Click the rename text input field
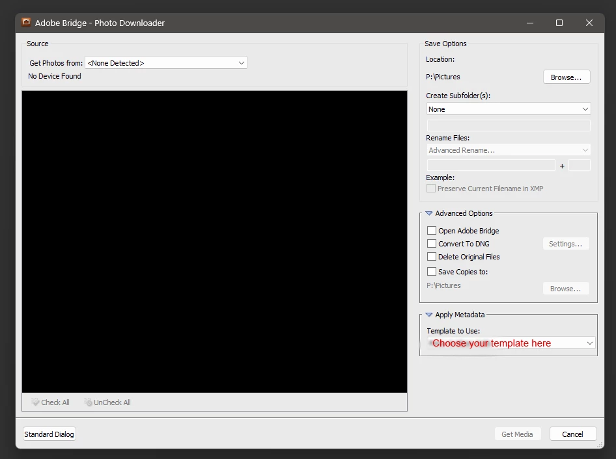616x459 pixels. pos(491,166)
